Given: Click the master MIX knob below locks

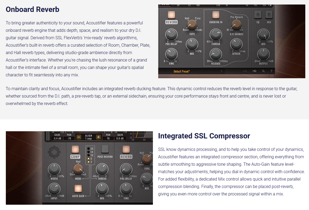Looking at the screenshot, I should (x=263, y=34).
